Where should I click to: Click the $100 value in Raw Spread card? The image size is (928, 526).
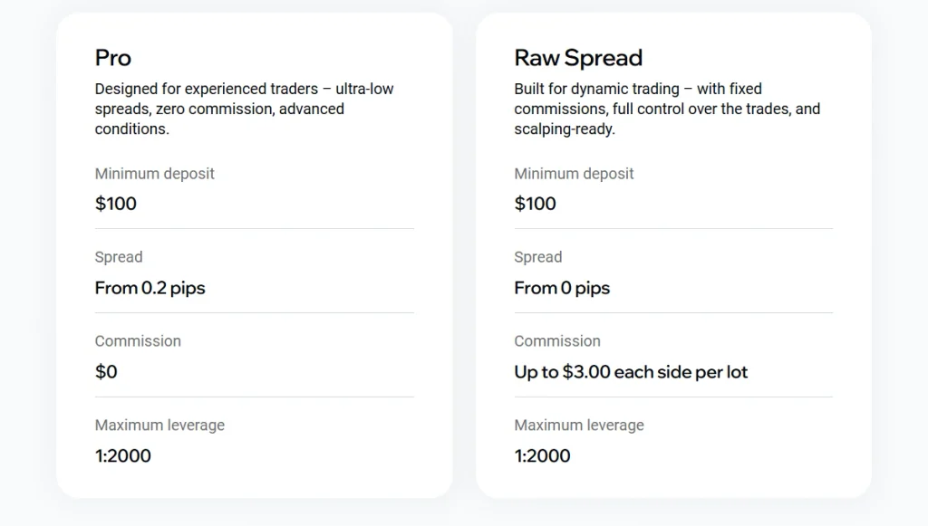pos(535,204)
